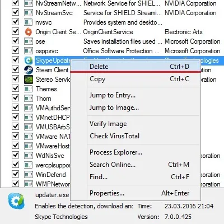
Task: Click '23.03.2016 21:04' time value
Action: point(189,206)
